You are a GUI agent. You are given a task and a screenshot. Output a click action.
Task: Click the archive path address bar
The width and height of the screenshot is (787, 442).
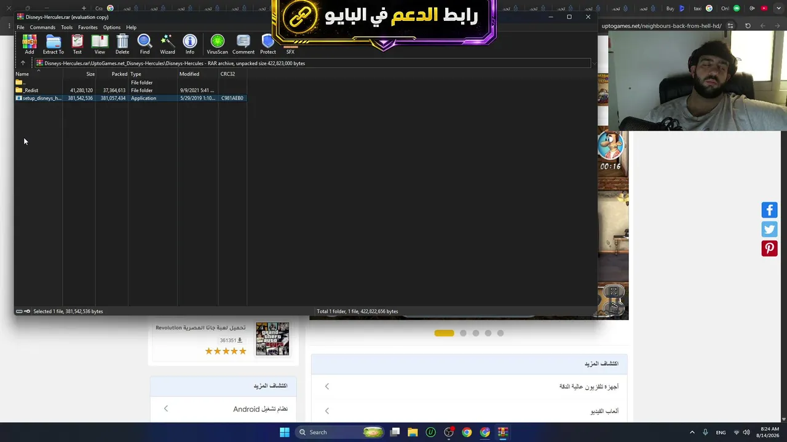pyautogui.click(x=312, y=63)
